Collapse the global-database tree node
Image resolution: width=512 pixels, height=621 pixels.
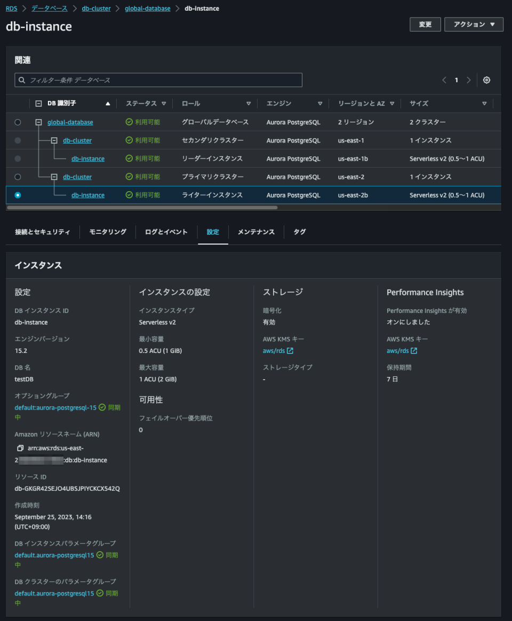[x=38, y=122]
